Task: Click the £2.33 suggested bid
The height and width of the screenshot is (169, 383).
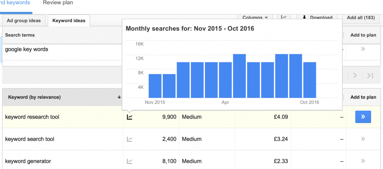Action: click(281, 161)
